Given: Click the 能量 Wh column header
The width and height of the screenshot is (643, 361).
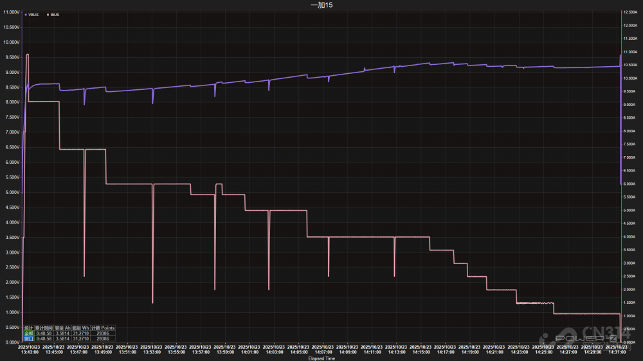Looking at the screenshot, I should [81, 328].
